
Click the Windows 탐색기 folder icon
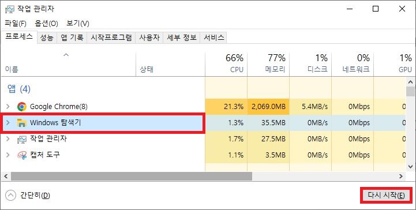coord(21,122)
